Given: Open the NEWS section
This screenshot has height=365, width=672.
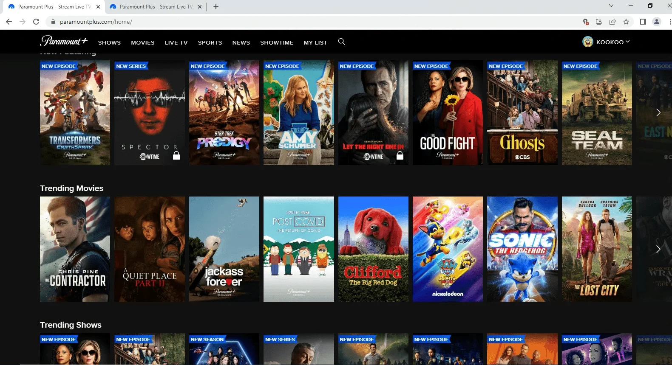Looking at the screenshot, I should coord(241,42).
